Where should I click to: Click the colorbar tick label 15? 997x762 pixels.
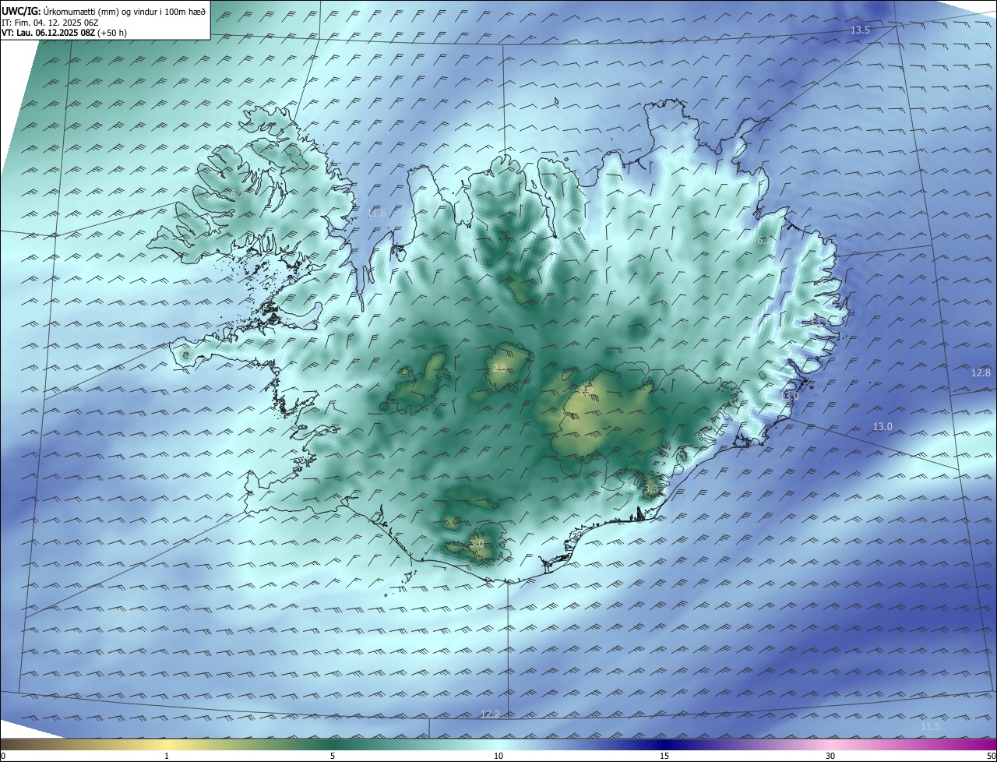[664, 756]
